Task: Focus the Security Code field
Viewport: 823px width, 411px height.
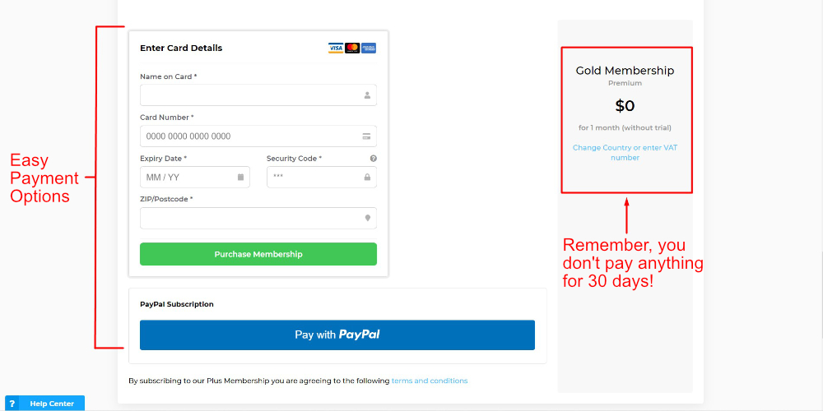Action: pos(322,178)
